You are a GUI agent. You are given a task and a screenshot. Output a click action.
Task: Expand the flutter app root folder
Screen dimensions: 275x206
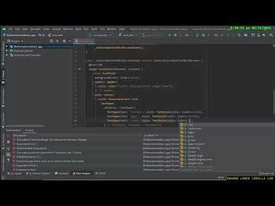[x=7, y=46]
